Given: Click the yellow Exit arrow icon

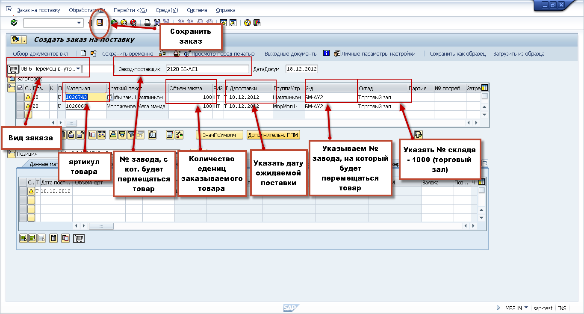Looking at the screenshot, I should coord(124,23).
